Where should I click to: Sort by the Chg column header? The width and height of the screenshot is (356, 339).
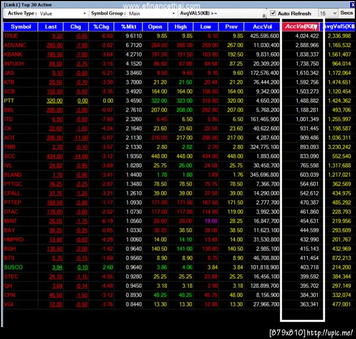tap(76, 27)
